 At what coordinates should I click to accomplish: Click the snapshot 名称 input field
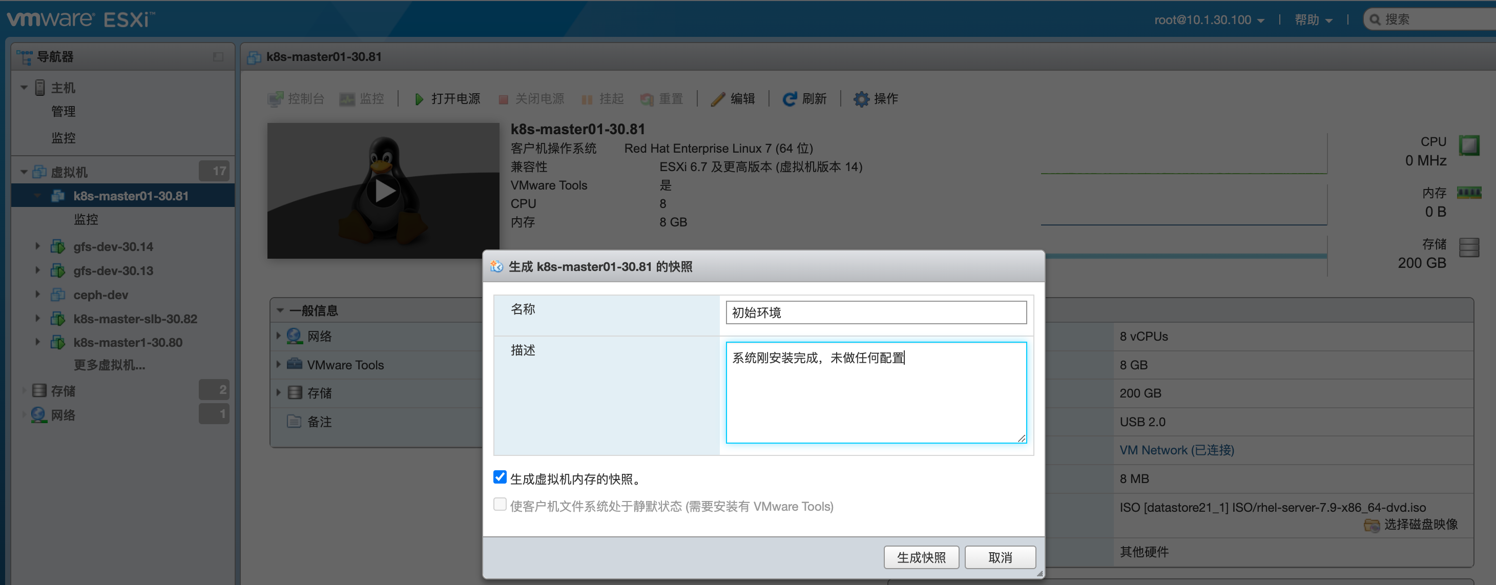[876, 312]
